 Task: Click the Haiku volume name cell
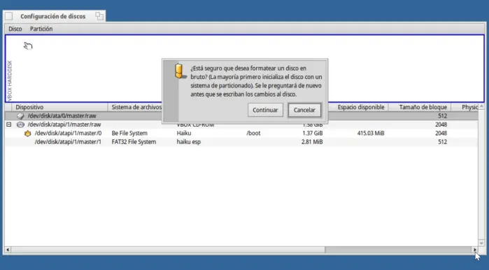(x=184, y=133)
